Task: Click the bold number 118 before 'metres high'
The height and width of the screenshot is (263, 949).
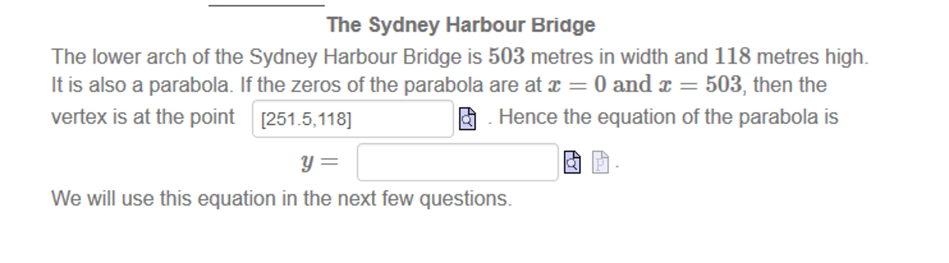Action: click(x=732, y=56)
